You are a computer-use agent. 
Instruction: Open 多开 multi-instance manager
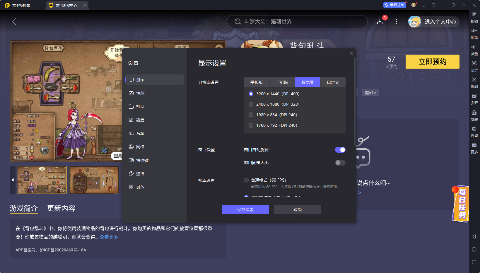pos(474,99)
